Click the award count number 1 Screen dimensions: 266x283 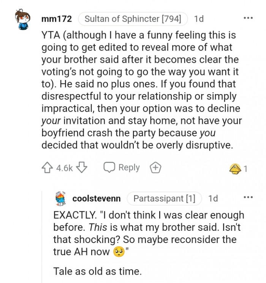245,169
